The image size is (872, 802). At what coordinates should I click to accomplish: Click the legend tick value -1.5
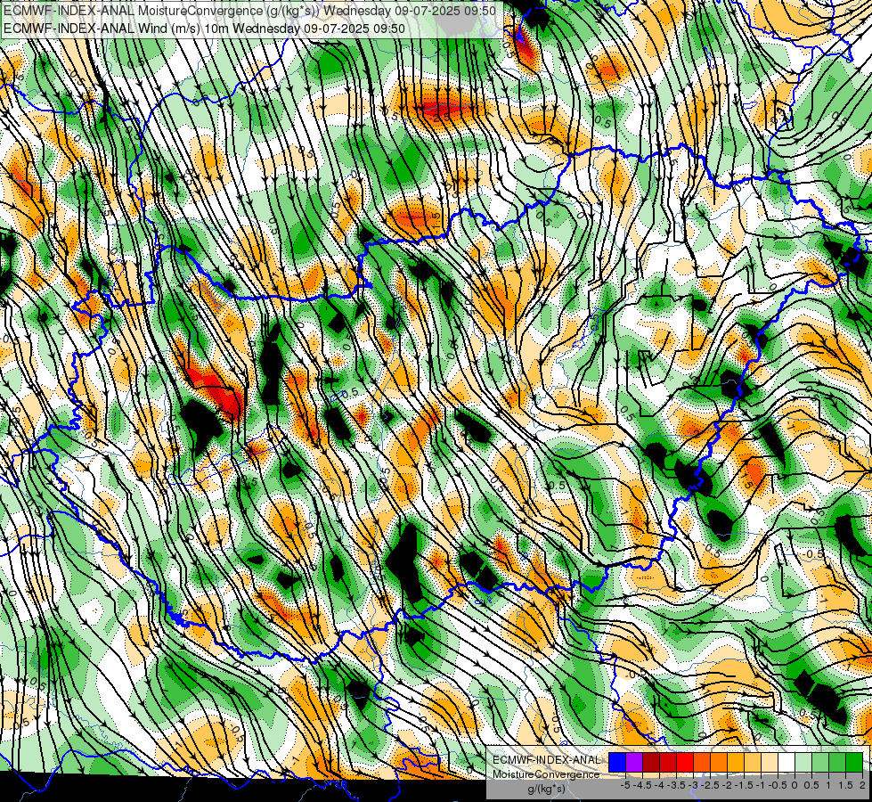tap(744, 785)
